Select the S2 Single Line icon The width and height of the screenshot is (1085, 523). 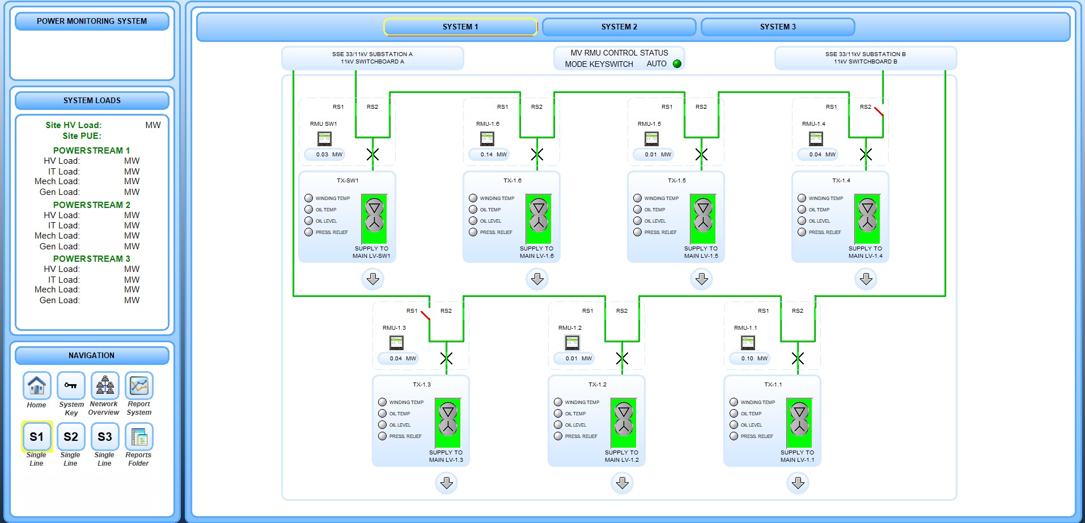(x=71, y=437)
